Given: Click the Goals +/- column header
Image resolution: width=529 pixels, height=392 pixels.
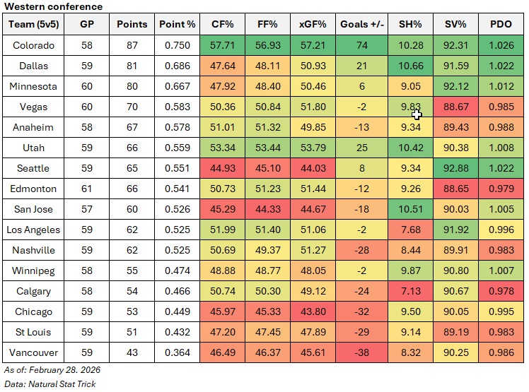Looking at the screenshot, I should (361, 24).
